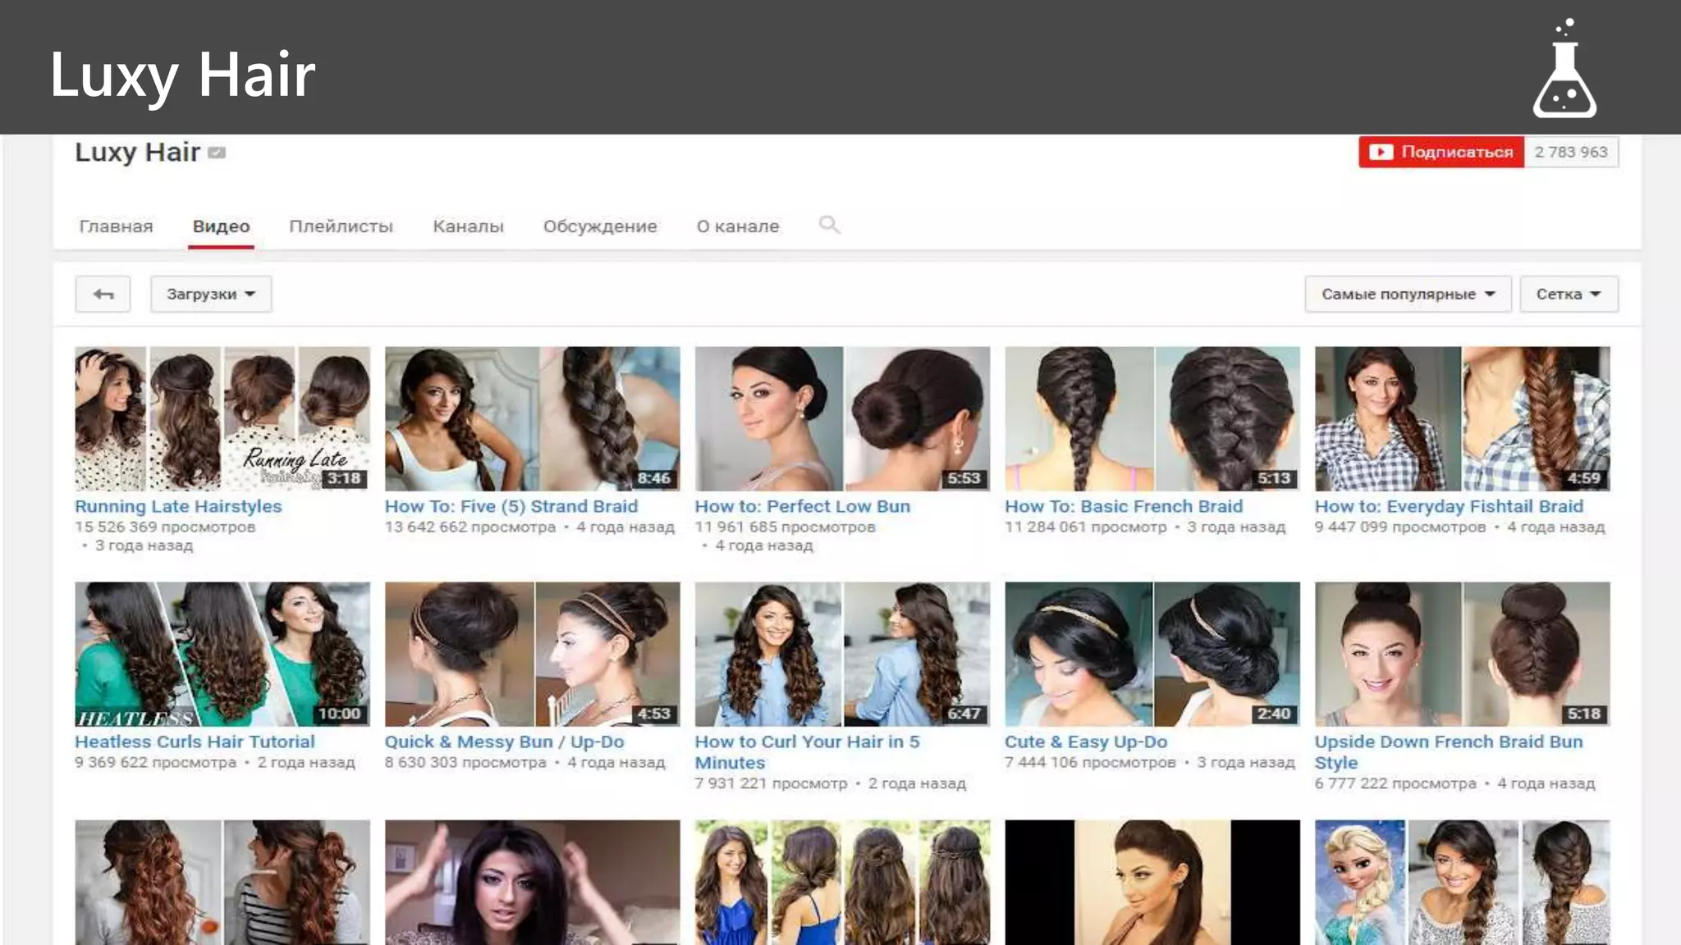
Task: Click the Upside Down French Braid Bun thumbnail
Action: [x=1462, y=654]
